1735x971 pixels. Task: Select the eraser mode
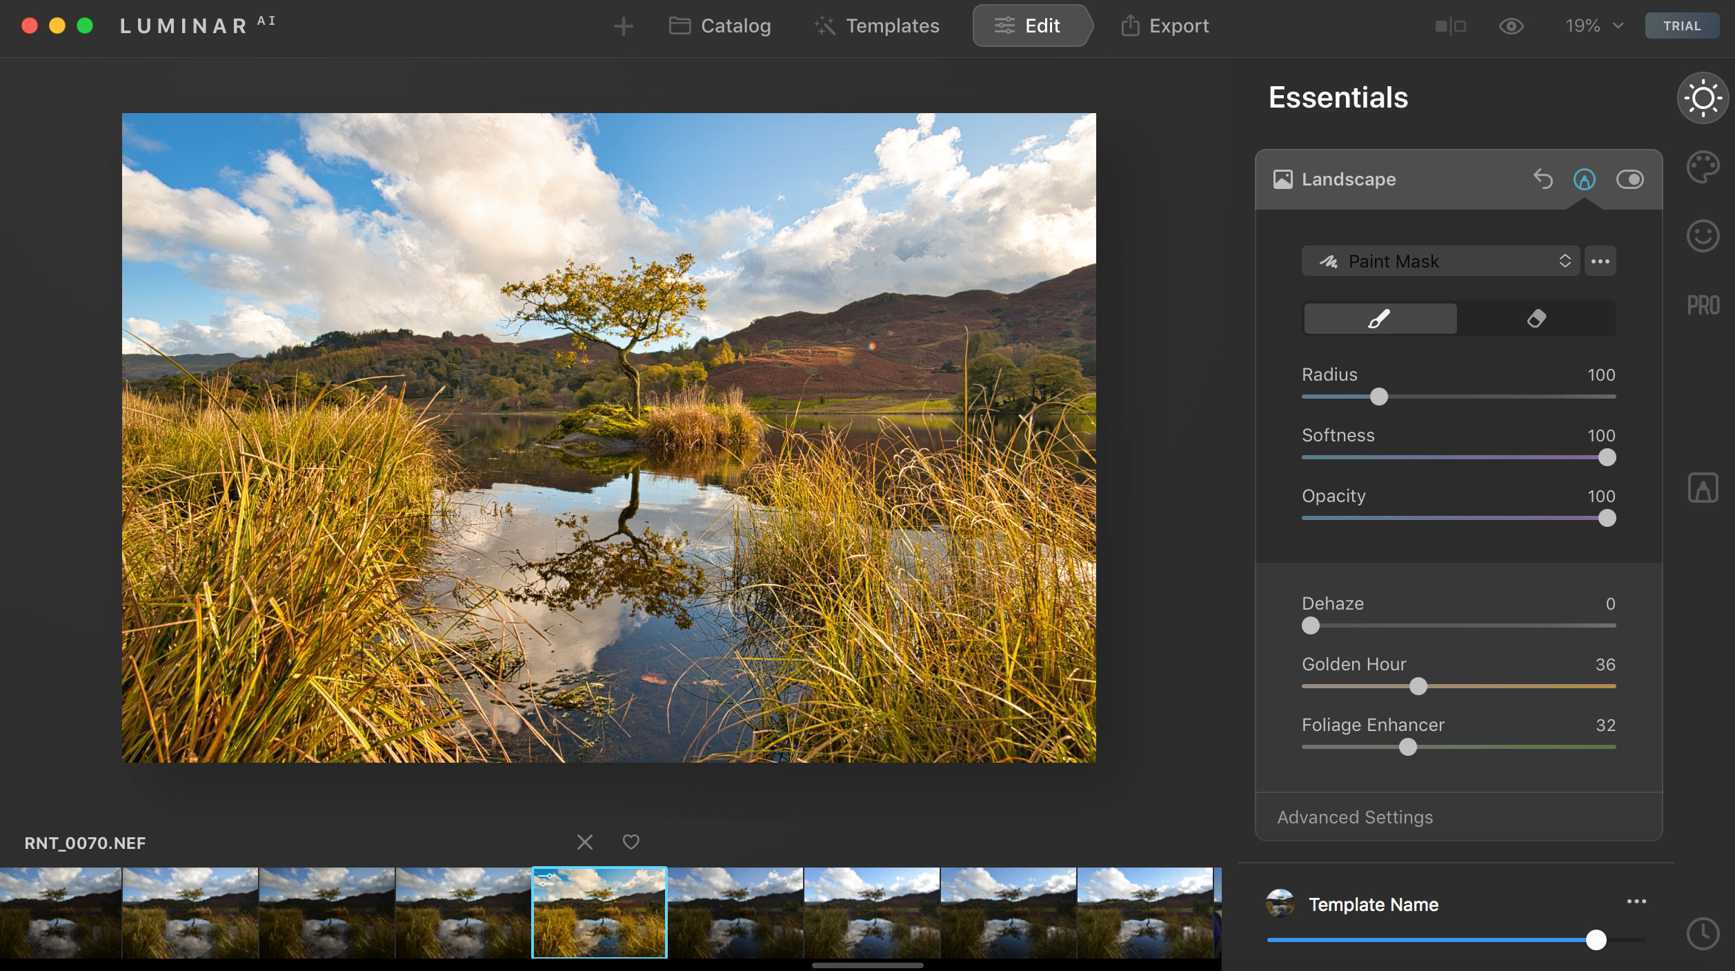1536,319
